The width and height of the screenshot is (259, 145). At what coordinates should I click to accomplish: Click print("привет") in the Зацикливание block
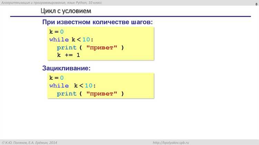(90, 94)
